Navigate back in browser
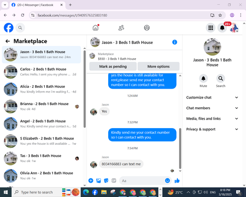 click(5, 15)
